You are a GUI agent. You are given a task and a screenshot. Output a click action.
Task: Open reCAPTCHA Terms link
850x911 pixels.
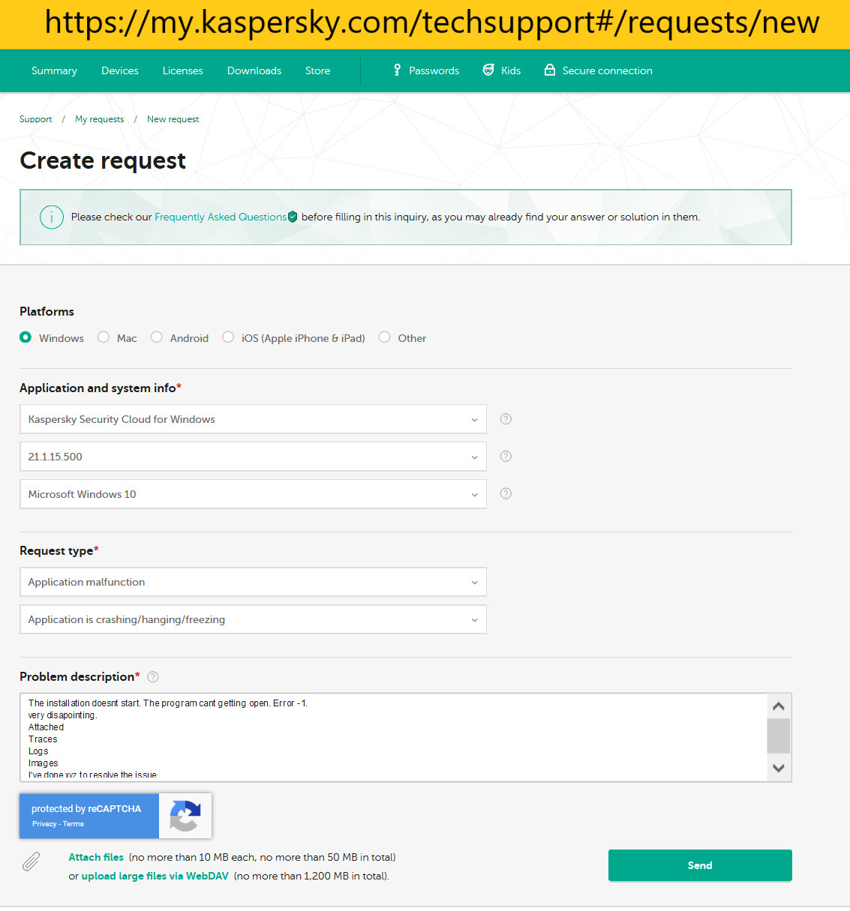[x=74, y=824]
